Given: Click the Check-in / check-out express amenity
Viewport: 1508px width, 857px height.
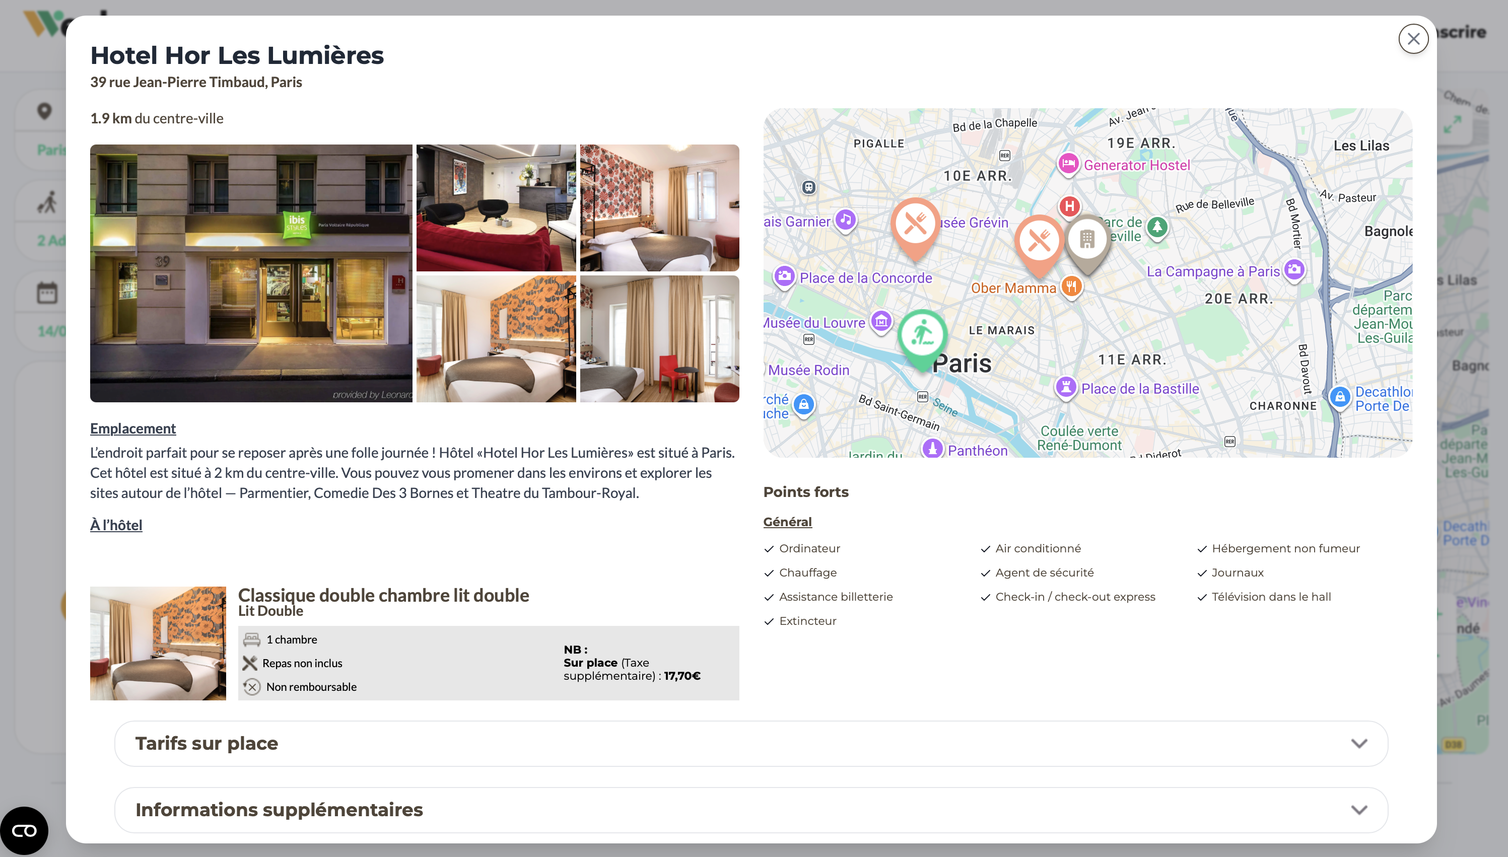Looking at the screenshot, I should (x=1075, y=597).
